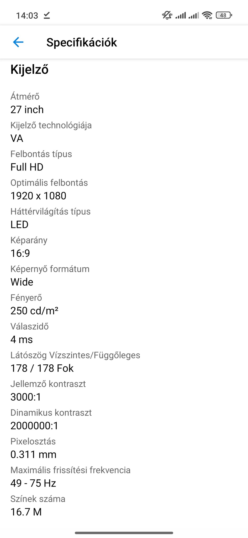Screen dimensions: 248x538
Task: Tap the Kijelző technológiája label
Action: pyautogui.click(x=51, y=125)
